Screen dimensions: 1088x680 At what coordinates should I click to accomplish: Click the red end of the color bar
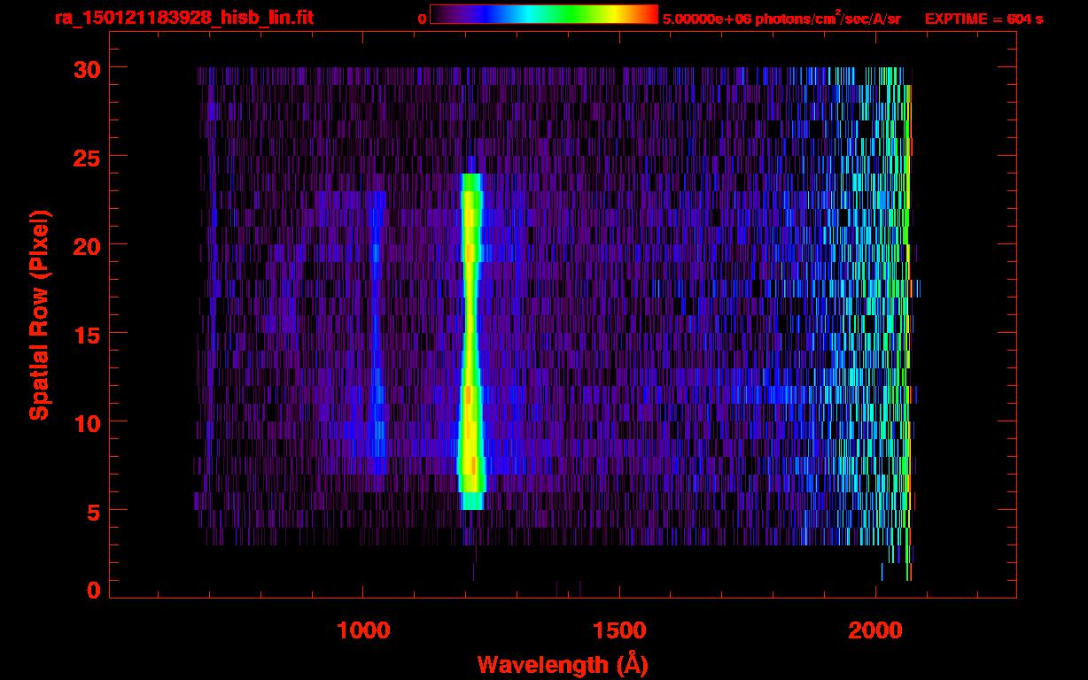650,15
